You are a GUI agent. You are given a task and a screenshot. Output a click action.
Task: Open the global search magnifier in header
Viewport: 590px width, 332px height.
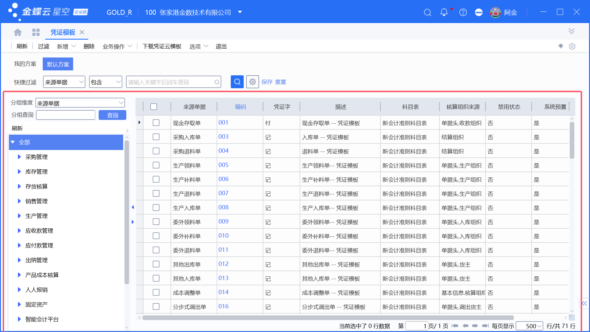(427, 12)
